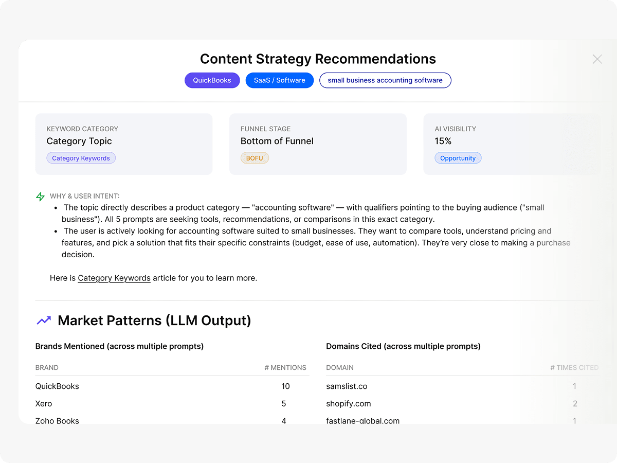The width and height of the screenshot is (617, 463).
Task: Click the fastlane-global.com domain entry
Action: point(362,420)
